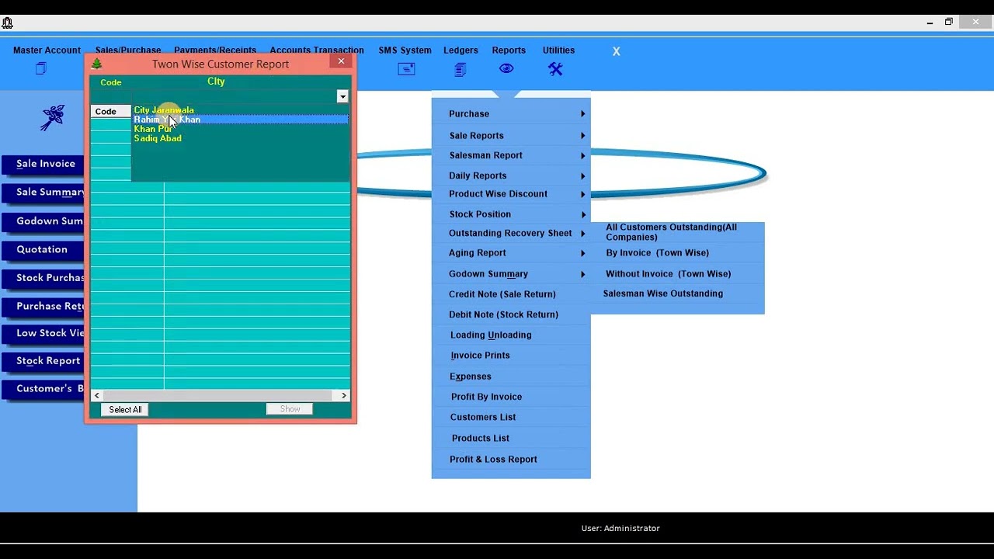Expand the Daily Reports submenu
Viewport: 994px width, 559px height.
tap(582, 175)
